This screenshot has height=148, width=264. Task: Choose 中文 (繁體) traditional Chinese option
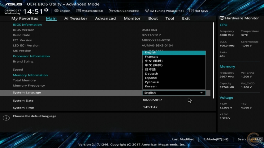174,61
